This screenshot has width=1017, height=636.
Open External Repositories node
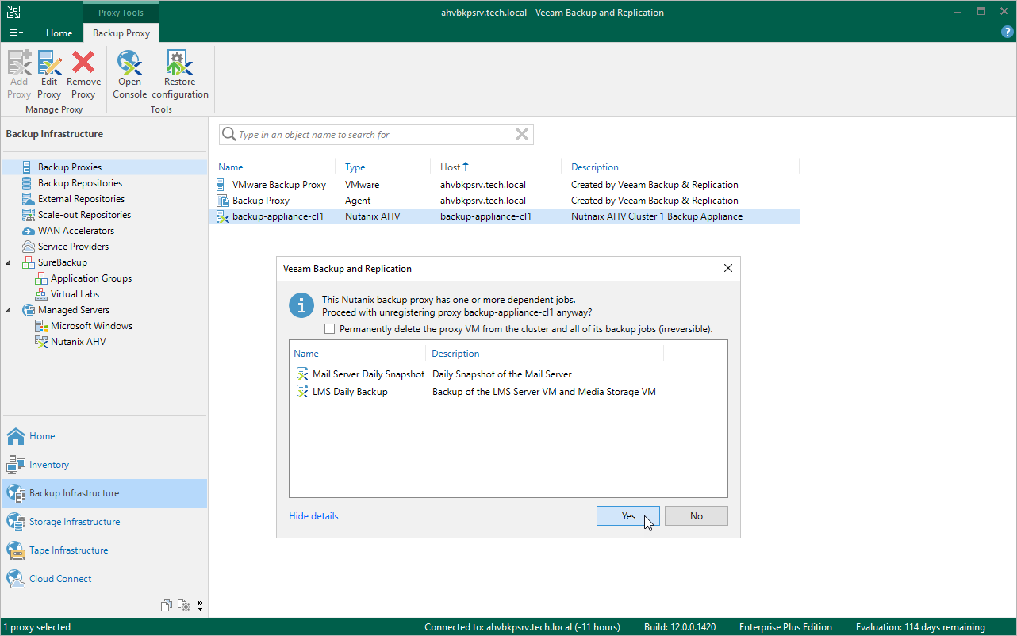coord(81,199)
